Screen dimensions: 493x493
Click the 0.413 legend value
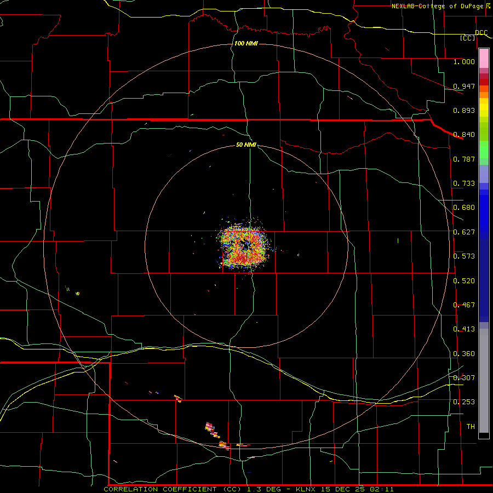pyautogui.click(x=464, y=329)
